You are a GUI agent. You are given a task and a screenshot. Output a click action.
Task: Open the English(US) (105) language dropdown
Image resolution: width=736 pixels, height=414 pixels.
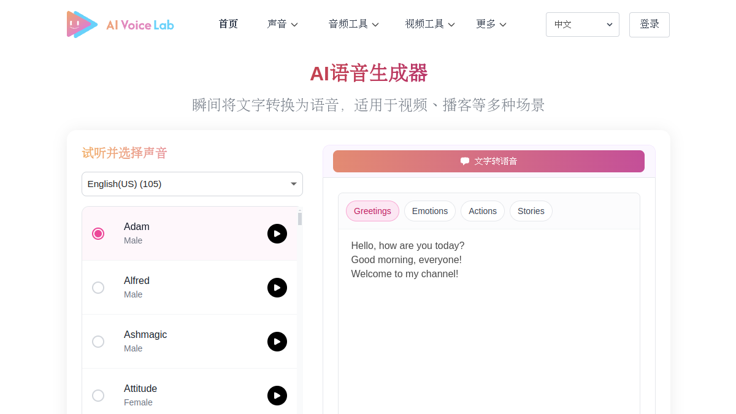coord(192,184)
